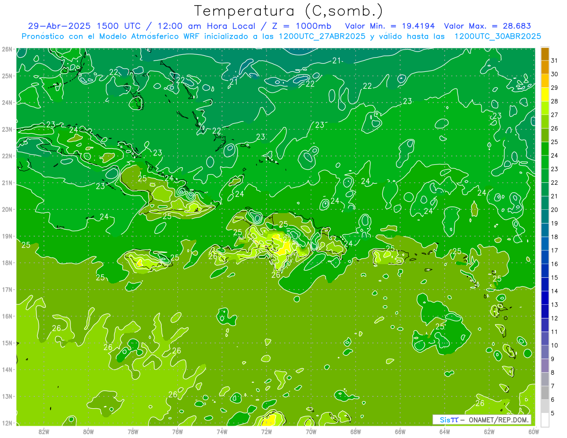The width and height of the screenshot is (567, 438).
Task: Click the blue legend swatch between 15 and 16
Action: pos(545,271)
